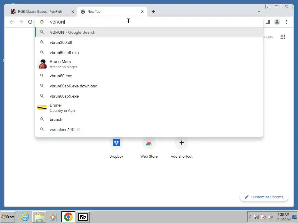
Task: Click the address bar text VBRUN
Action: 57,22
